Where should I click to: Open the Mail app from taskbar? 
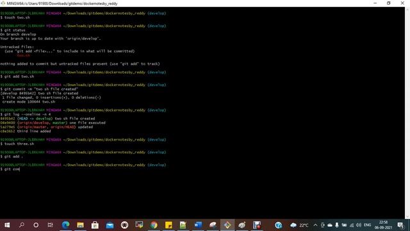110,225
